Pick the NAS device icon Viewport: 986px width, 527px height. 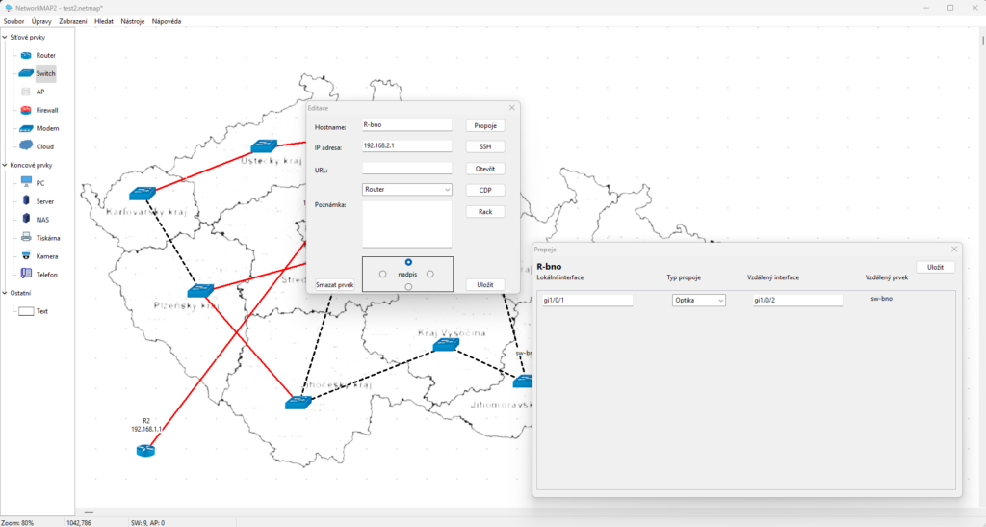pyautogui.click(x=26, y=220)
